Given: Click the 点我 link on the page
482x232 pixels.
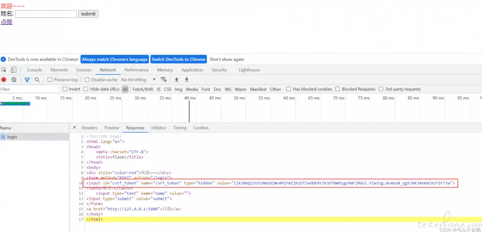Looking at the screenshot, I should pos(6,22).
